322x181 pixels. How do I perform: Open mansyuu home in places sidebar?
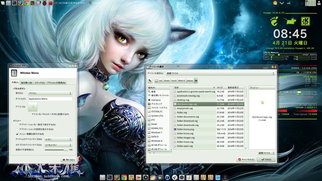coord(159,100)
